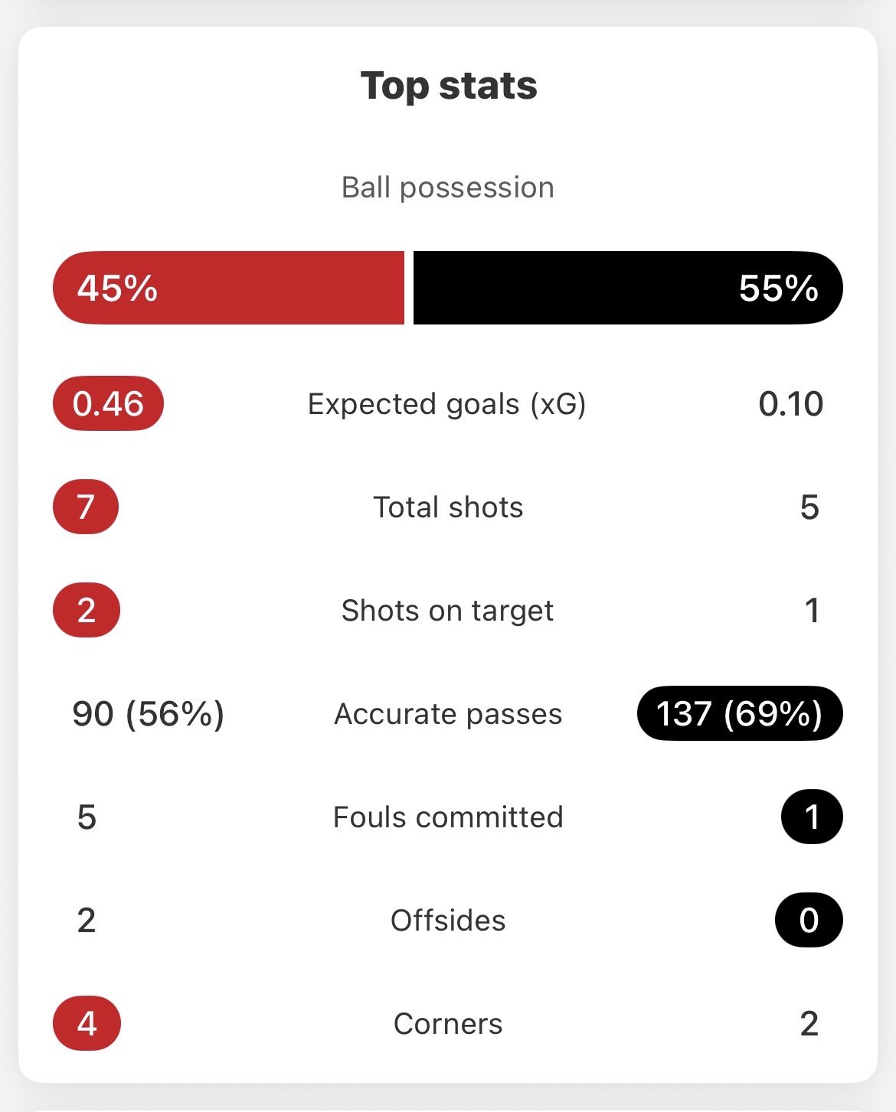Tap the black 0 offsides badge

tap(809, 920)
